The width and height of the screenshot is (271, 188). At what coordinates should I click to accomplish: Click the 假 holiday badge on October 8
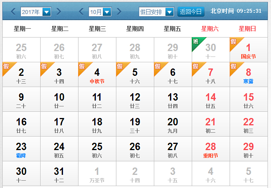click(234, 67)
